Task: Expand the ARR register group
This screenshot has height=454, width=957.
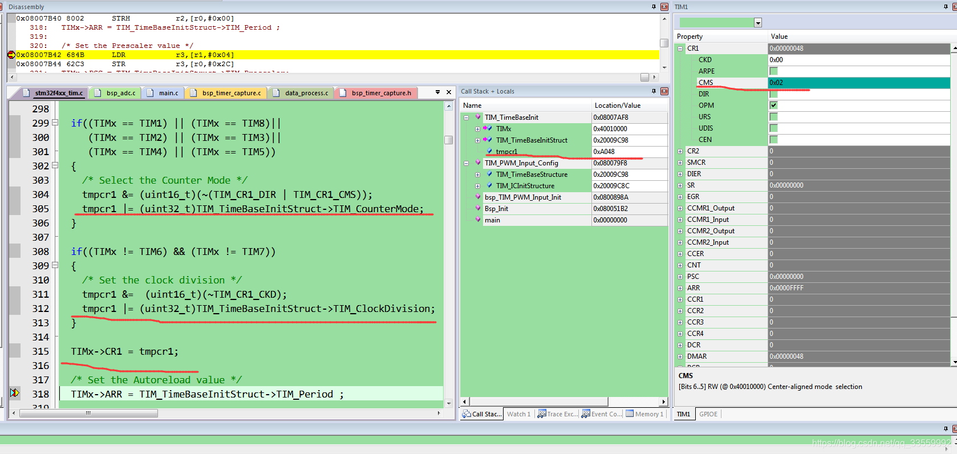Action: pos(680,288)
